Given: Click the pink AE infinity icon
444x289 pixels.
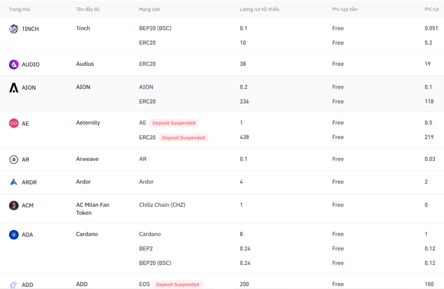Looking at the screenshot, I should point(14,123).
